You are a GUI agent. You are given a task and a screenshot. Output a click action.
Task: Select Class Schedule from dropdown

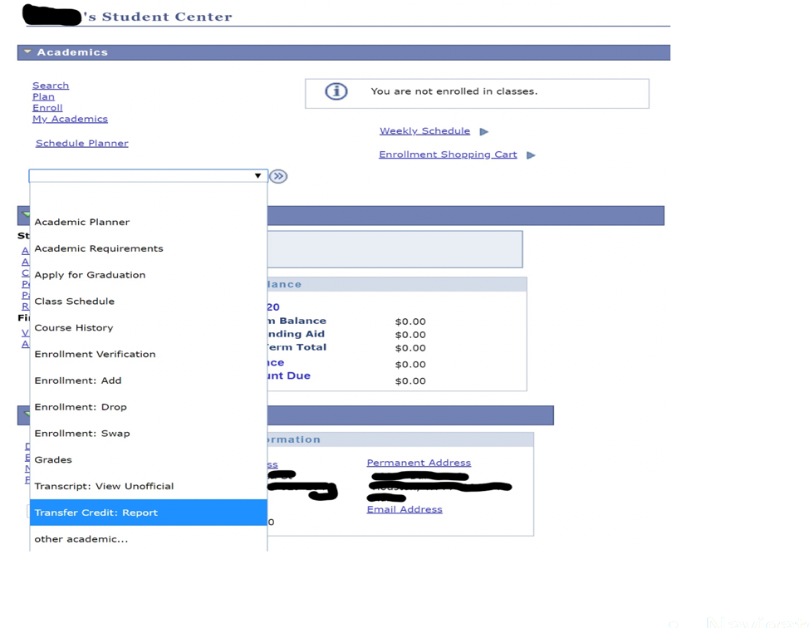(74, 302)
